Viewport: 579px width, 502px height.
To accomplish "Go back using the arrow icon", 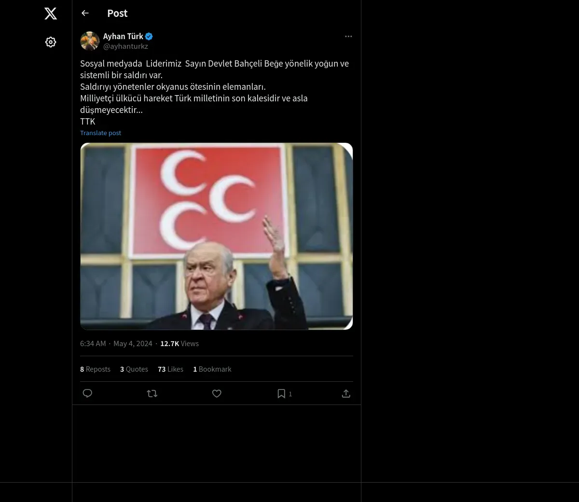I will pos(85,13).
